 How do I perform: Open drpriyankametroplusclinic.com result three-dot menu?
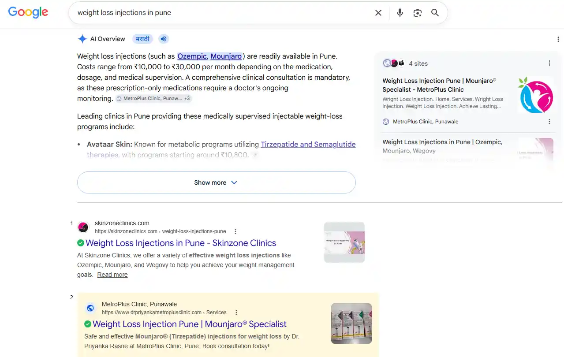tap(236, 312)
